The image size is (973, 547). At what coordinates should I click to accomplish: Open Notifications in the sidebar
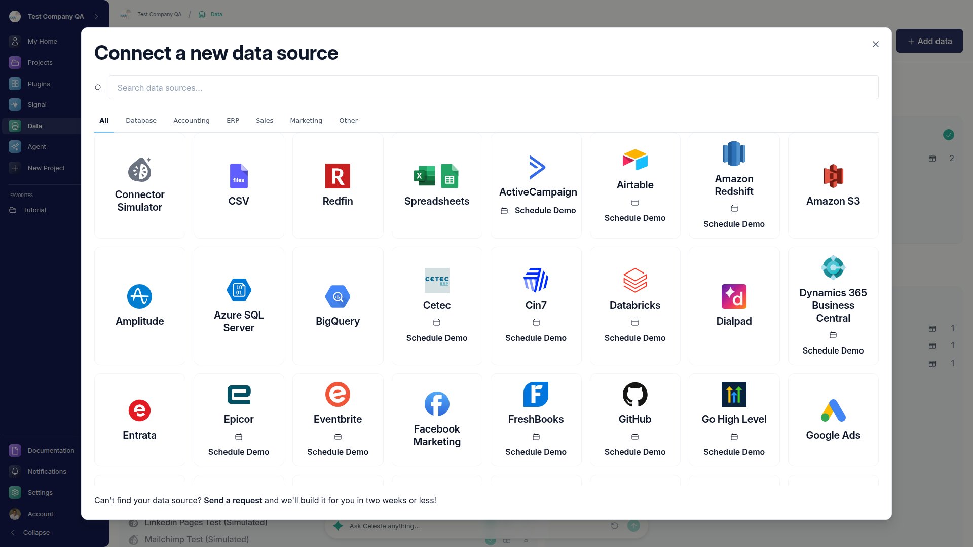(x=47, y=471)
